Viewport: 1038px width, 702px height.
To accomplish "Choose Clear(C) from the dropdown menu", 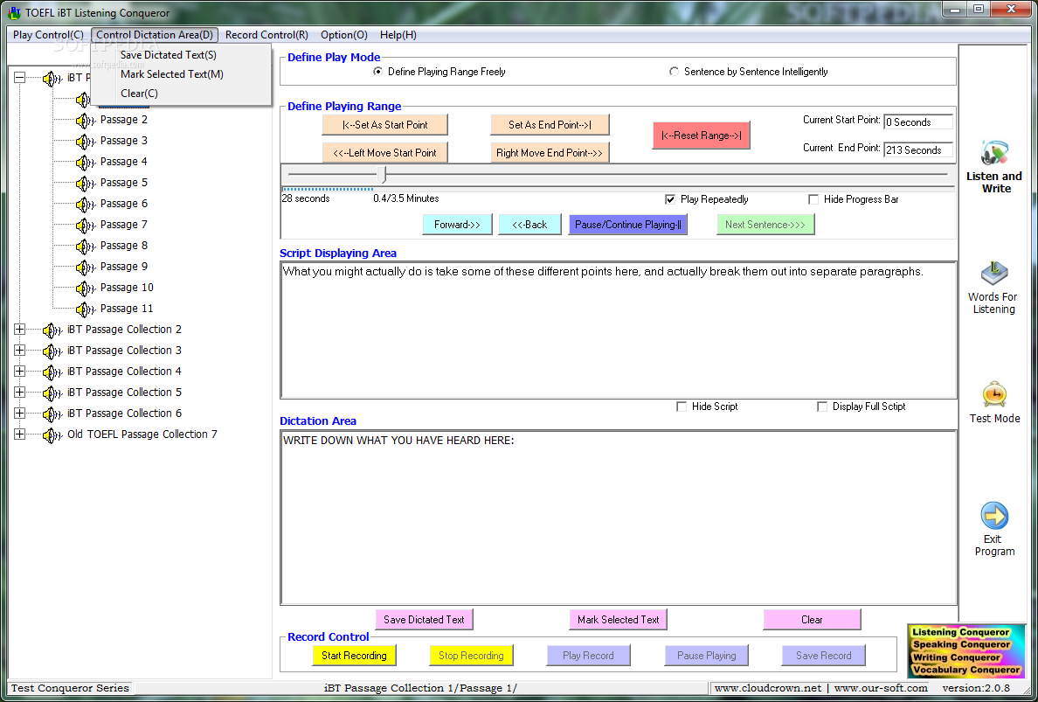I will [x=181, y=94].
